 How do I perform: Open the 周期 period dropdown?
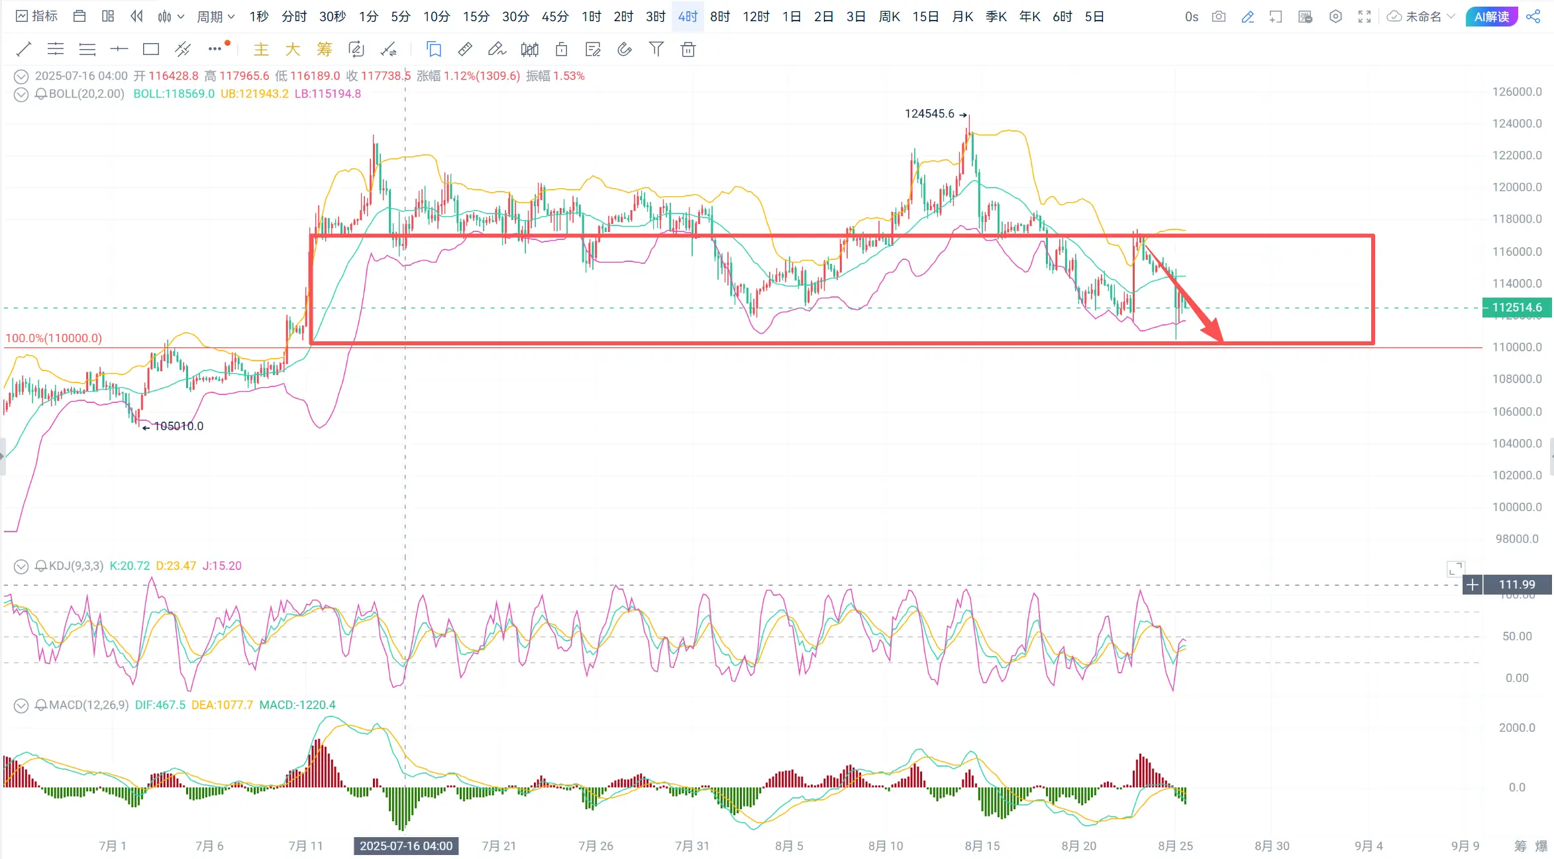216,17
